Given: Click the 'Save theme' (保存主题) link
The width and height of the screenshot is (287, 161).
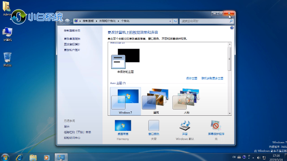Looking at the screenshot, I should click(x=191, y=78).
